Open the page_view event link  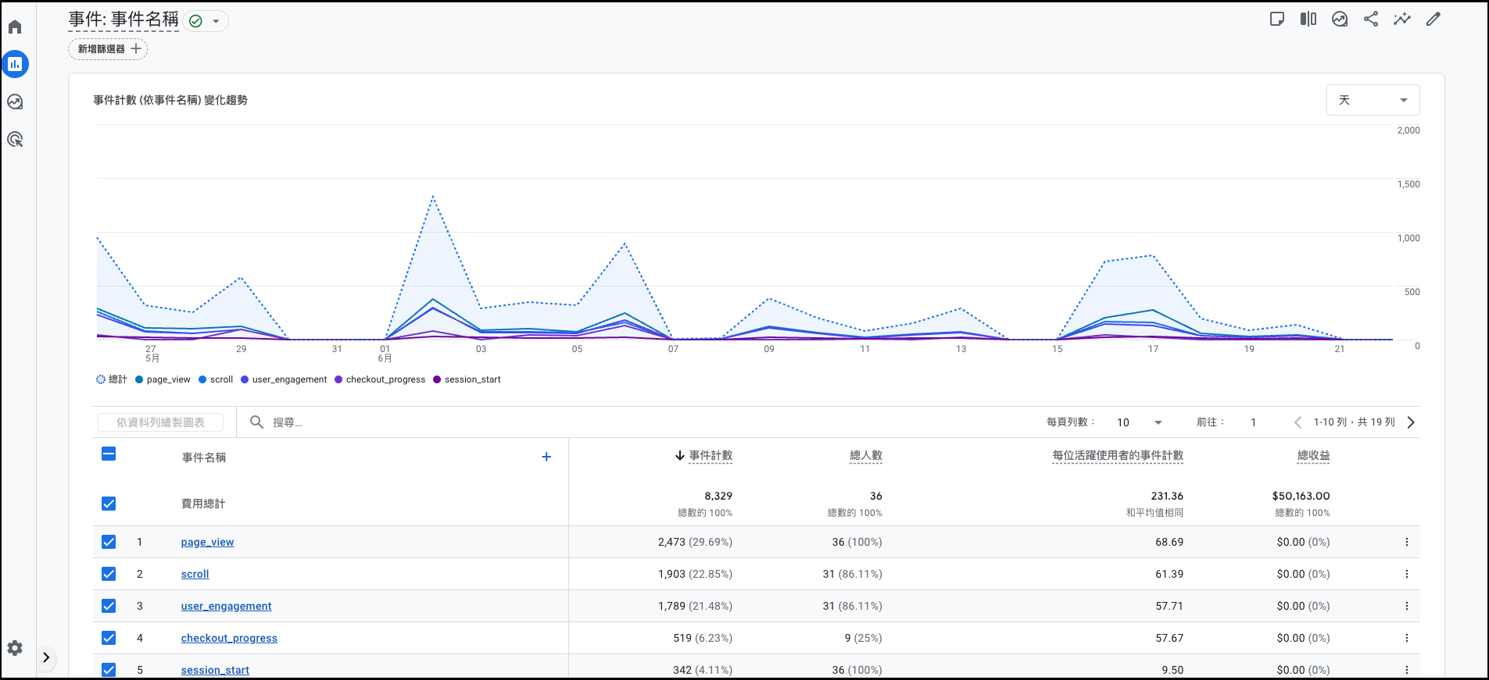pos(207,542)
